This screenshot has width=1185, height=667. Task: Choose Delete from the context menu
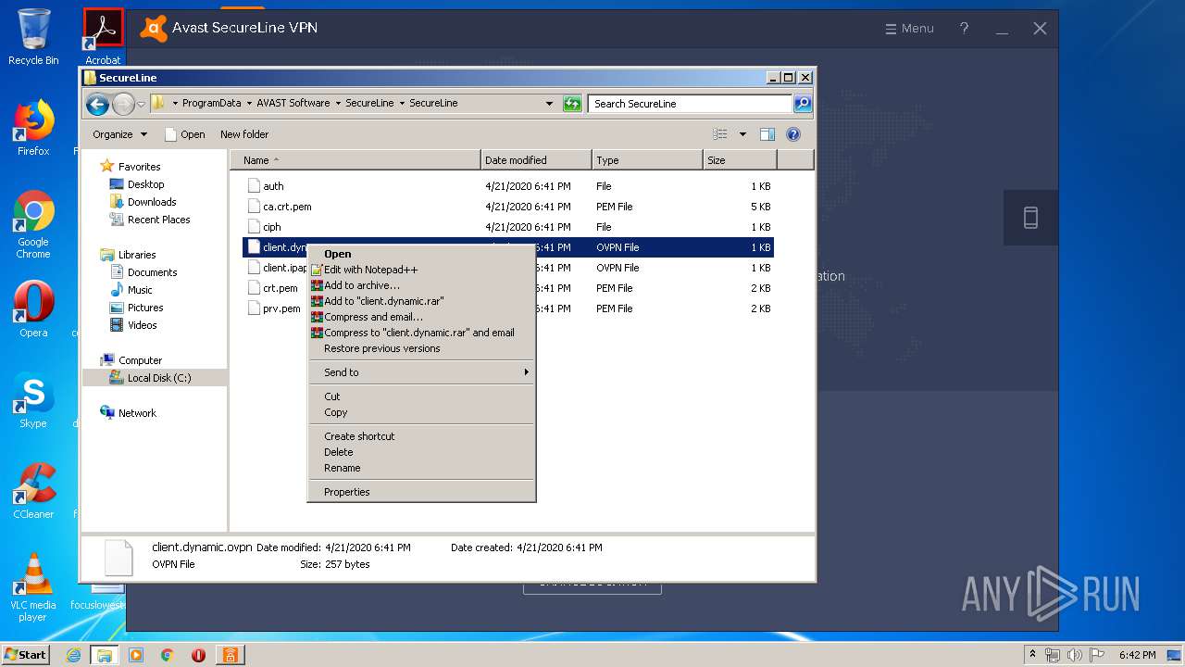click(x=421, y=452)
